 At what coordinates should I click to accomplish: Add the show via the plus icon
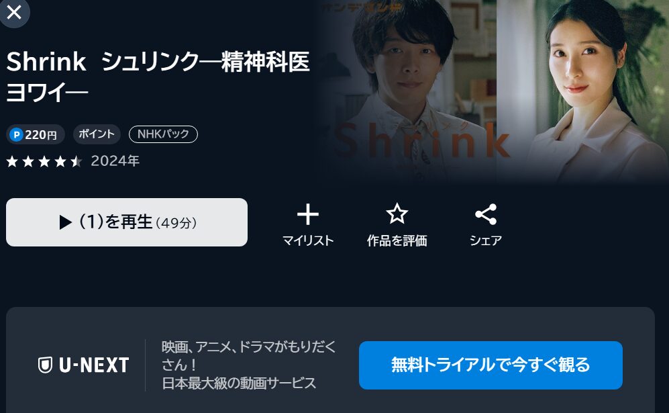point(307,214)
